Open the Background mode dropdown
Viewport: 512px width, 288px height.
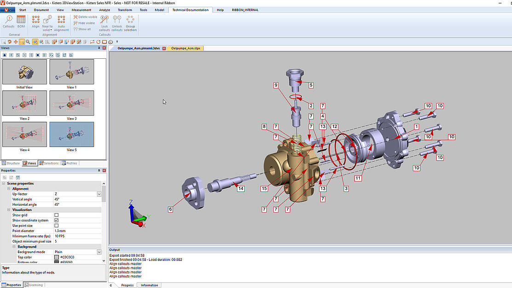[99, 252]
